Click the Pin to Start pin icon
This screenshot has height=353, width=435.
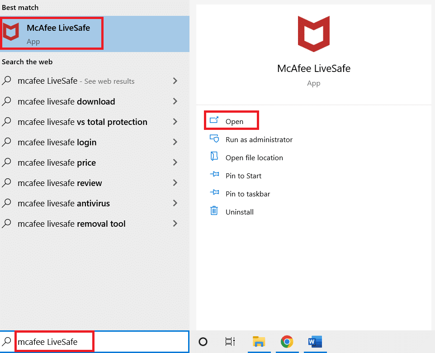[x=214, y=174]
